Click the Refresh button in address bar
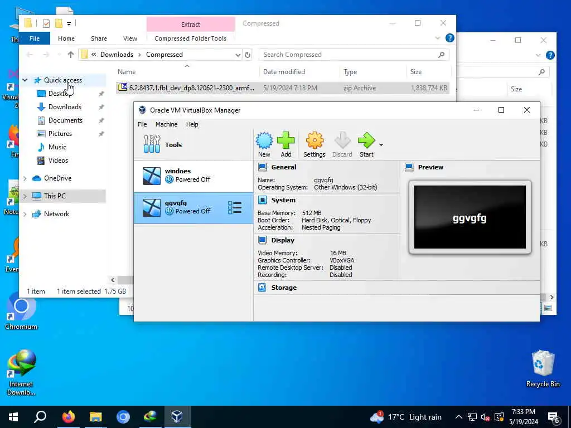Viewport: 571px width, 428px height. tap(248, 55)
